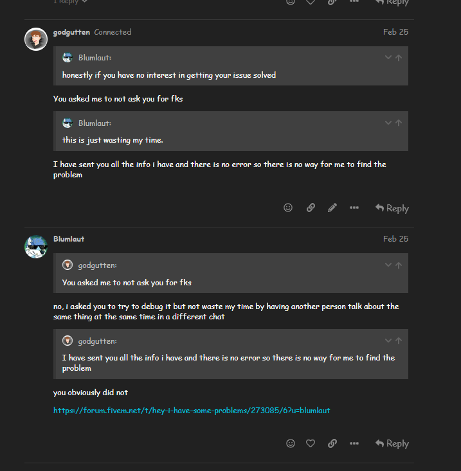The height and width of the screenshot is (471, 461).
Task: Show more actions on godgutten's post
Action: point(354,208)
